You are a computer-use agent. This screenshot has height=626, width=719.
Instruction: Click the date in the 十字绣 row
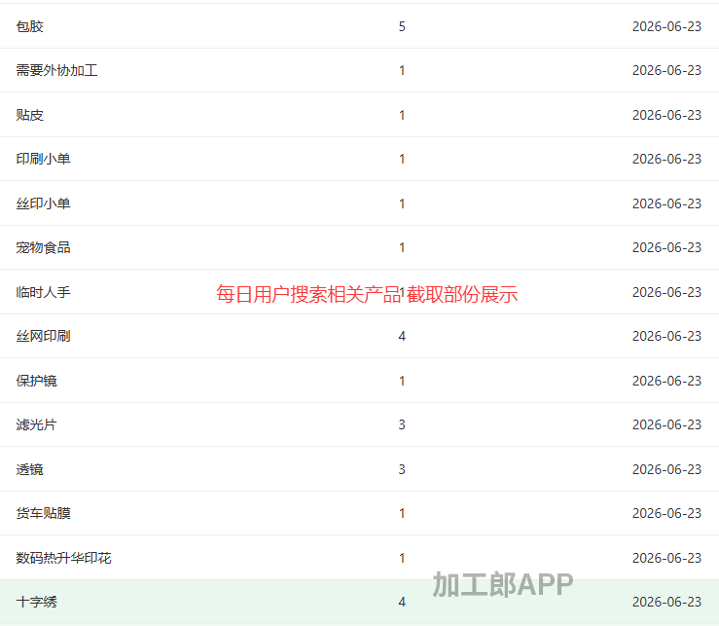666,602
